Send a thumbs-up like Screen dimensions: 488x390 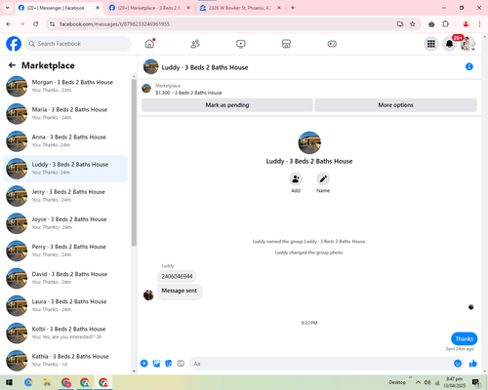473,364
